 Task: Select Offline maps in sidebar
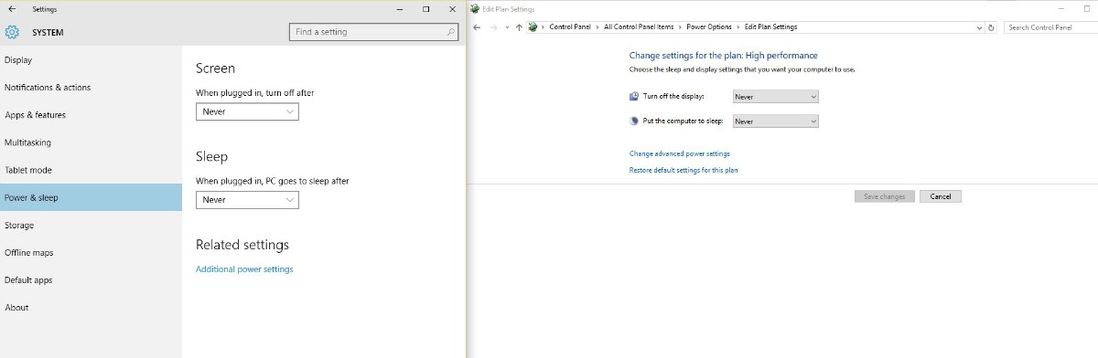(x=91, y=252)
